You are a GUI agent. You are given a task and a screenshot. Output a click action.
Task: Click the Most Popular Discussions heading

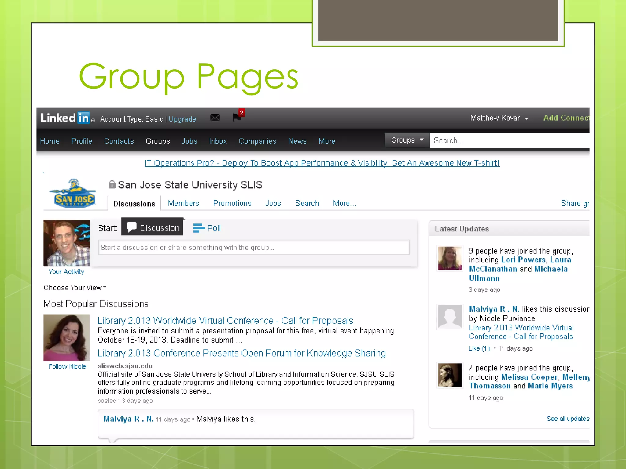click(96, 304)
